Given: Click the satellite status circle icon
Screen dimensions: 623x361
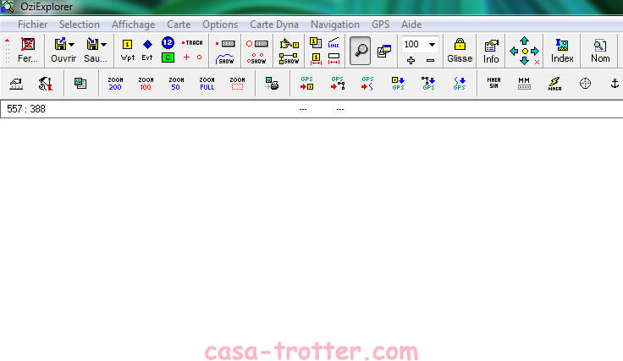Looking at the screenshot, I should (585, 84).
